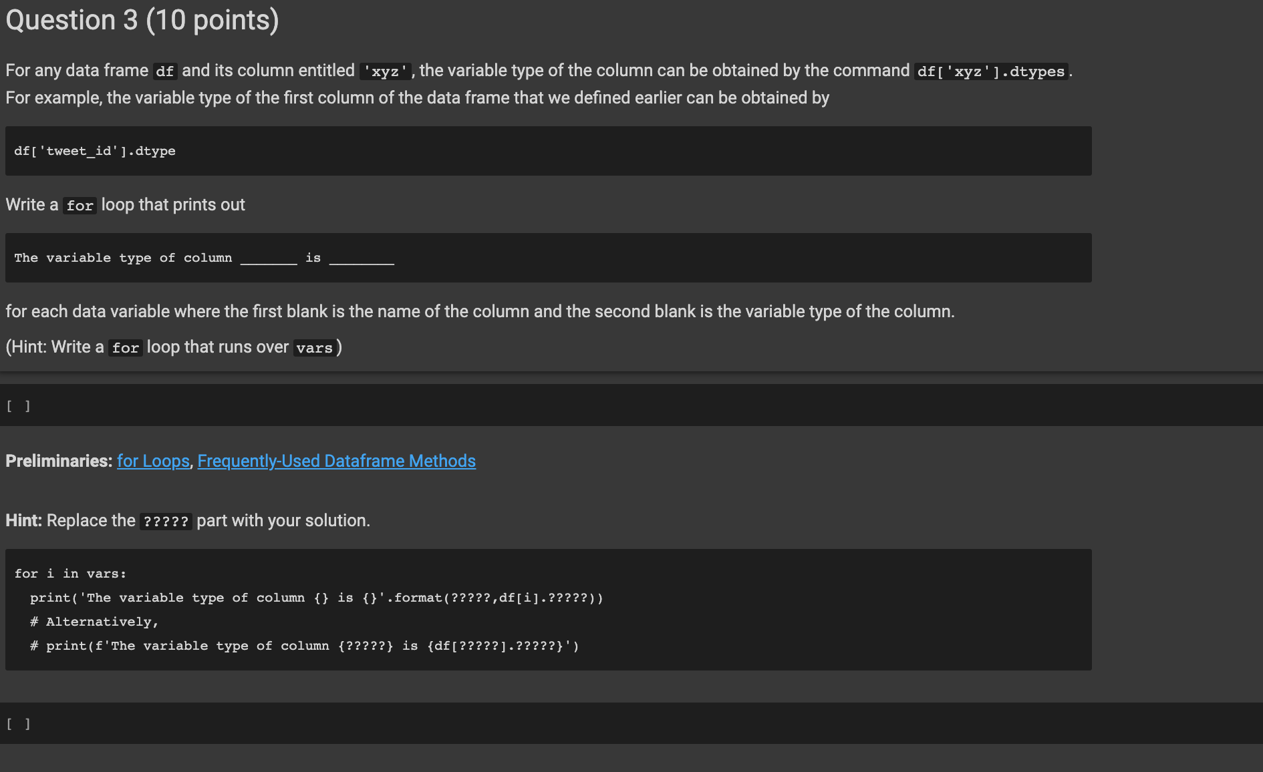The image size is (1263, 772).
Task: Click the 'for' inline code near 'Write a'
Action: (x=80, y=206)
